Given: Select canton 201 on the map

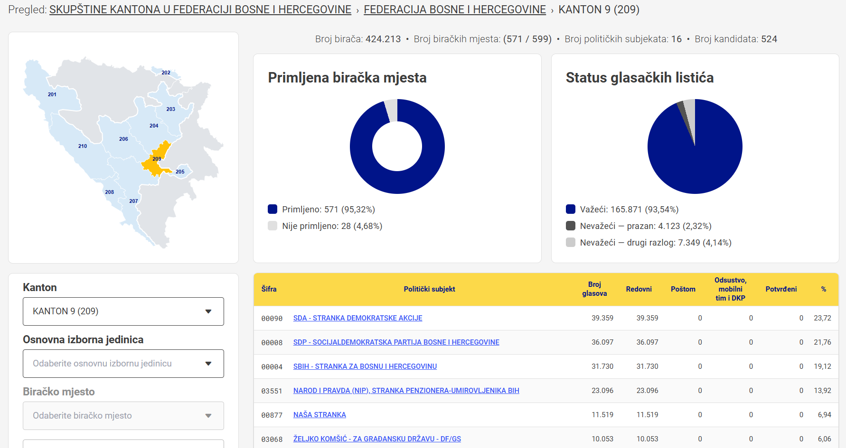Looking at the screenshot, I should (x=52, y=94).
